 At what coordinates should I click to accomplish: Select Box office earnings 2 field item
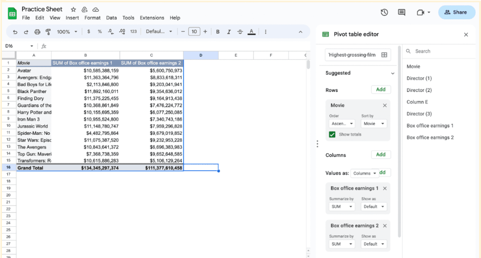click(x=430, y=137)
